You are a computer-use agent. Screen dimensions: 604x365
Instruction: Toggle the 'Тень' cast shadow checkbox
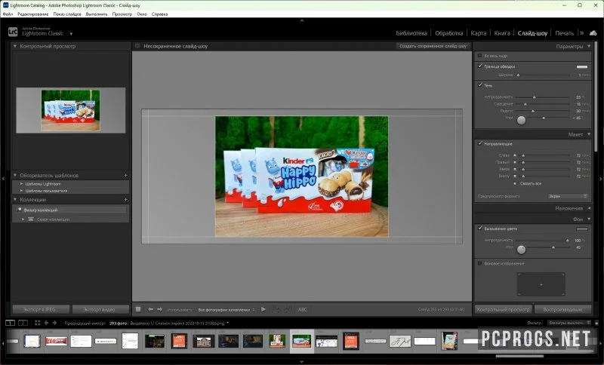pos(480,85)
